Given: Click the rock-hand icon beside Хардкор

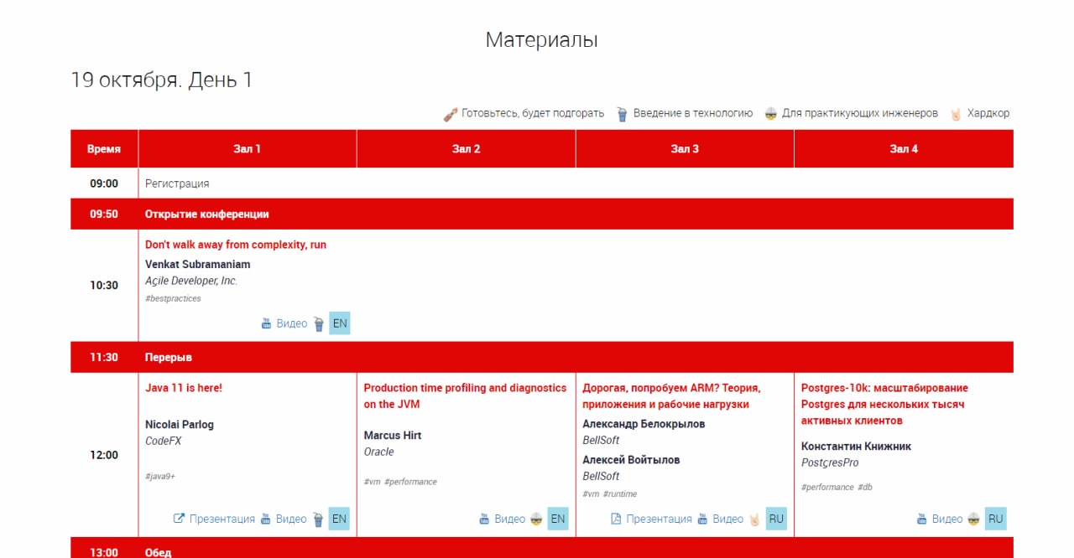Looking at the screenshot, I should click(x=956, y=114).
